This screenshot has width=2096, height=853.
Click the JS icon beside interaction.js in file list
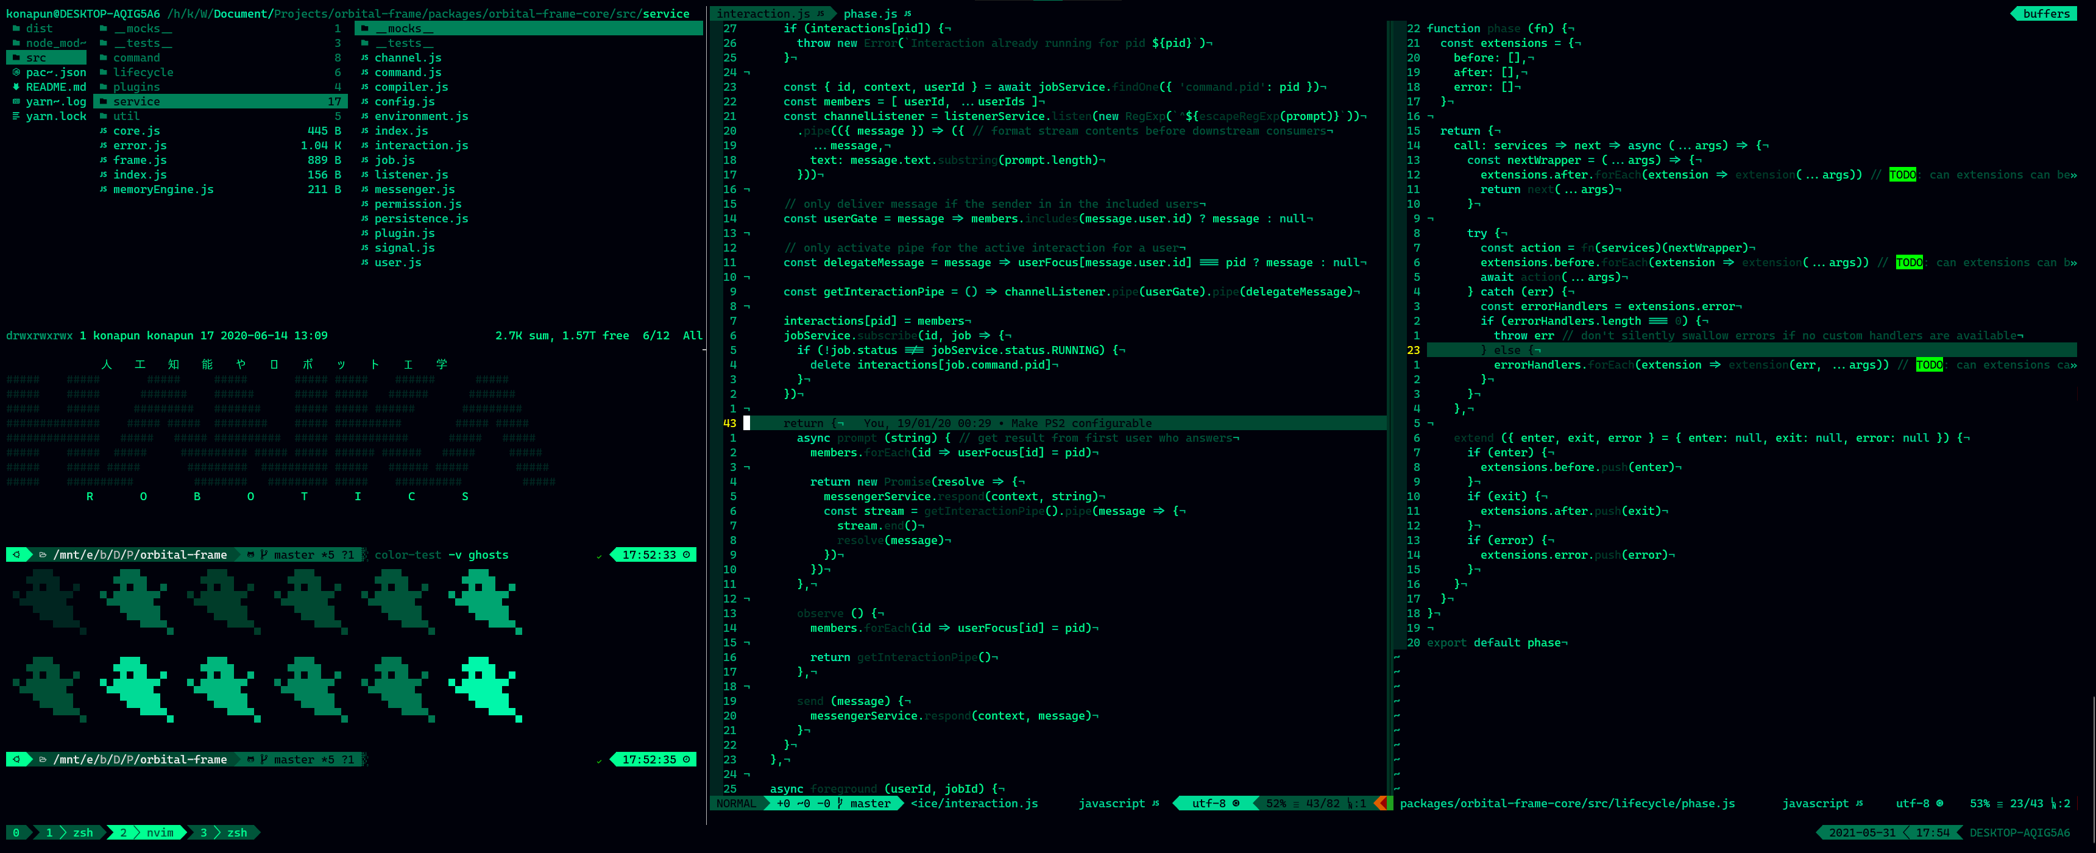(364, 146)
